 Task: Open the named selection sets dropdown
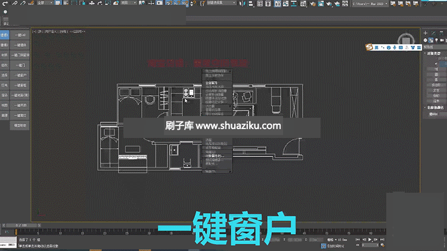[222, 3]
